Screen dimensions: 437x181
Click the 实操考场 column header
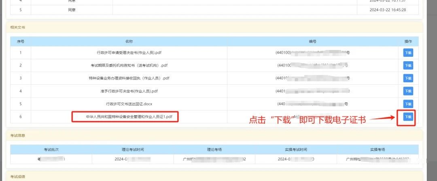(x=377, y=149)
